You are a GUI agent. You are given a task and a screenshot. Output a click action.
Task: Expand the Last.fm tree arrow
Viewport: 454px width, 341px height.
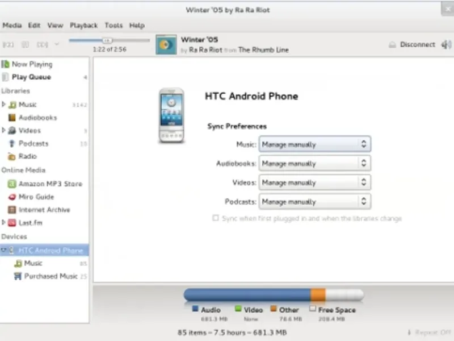pos(3,222)
